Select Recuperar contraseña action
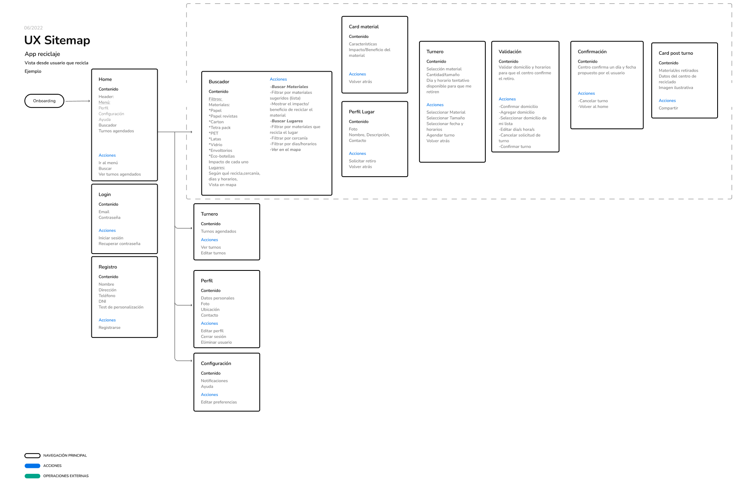The width and height of the screenshot is (746, 503). click(x=119, y=244)
